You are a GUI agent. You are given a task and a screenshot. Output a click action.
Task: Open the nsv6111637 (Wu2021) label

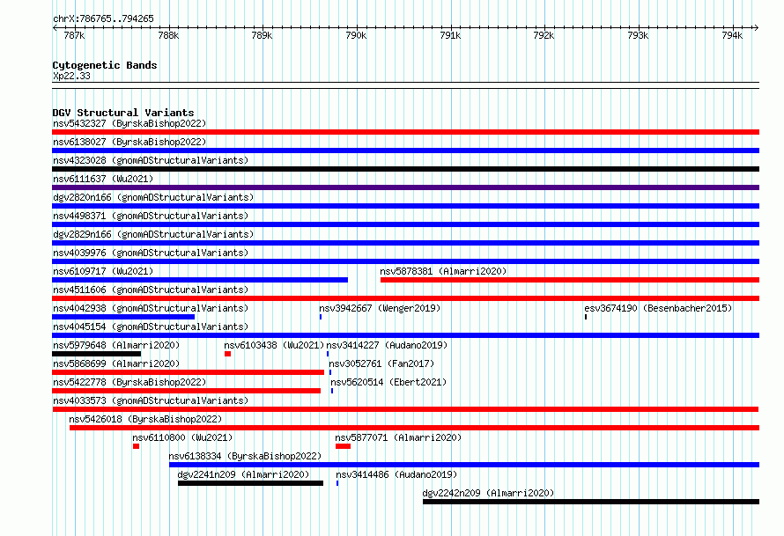tap(103, 179)
